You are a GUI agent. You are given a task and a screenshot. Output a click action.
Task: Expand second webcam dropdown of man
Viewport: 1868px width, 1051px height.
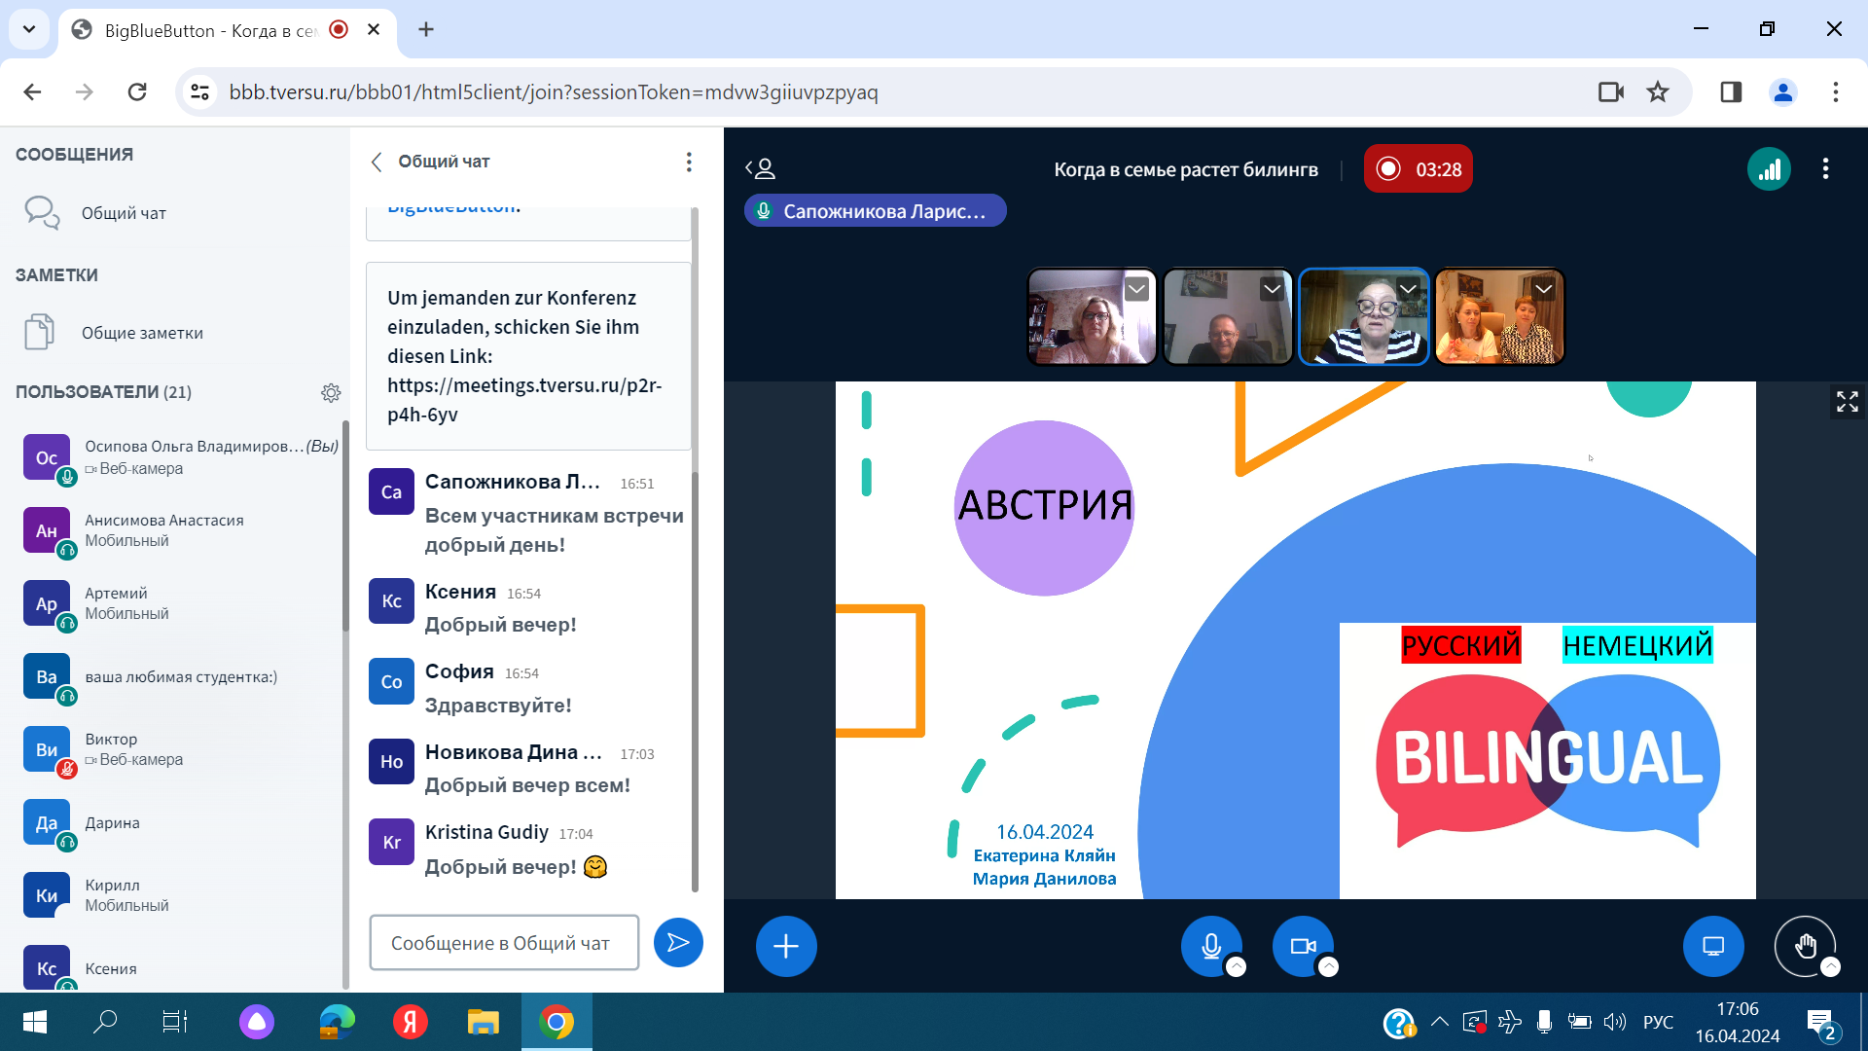click(x=1272, y=289)
